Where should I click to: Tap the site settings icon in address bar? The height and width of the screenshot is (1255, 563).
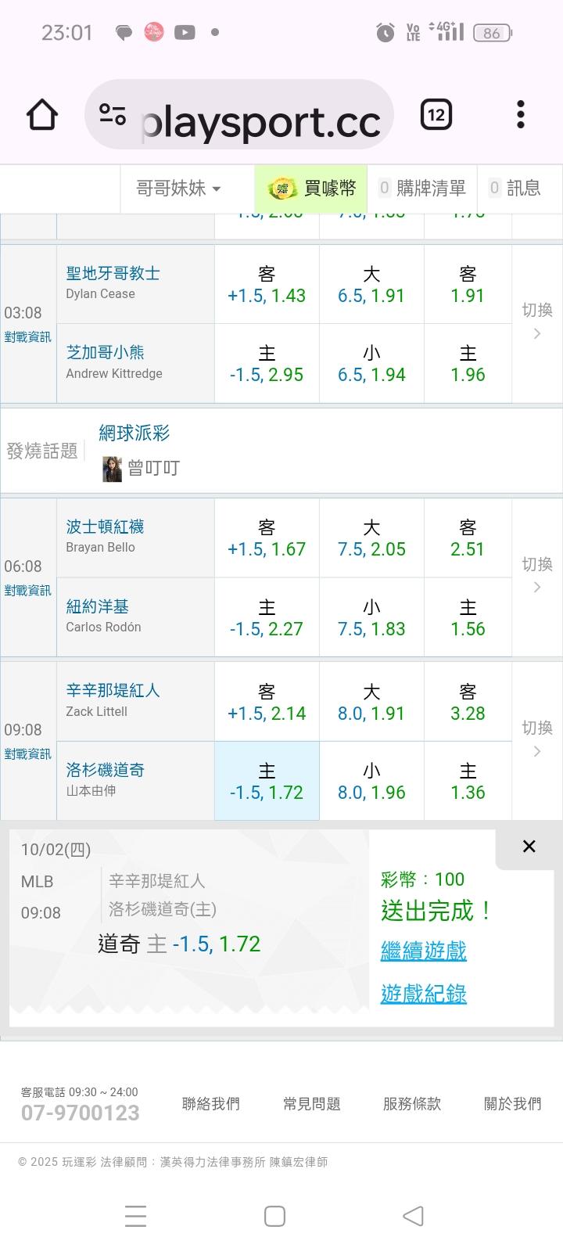(x=113, y=115)
